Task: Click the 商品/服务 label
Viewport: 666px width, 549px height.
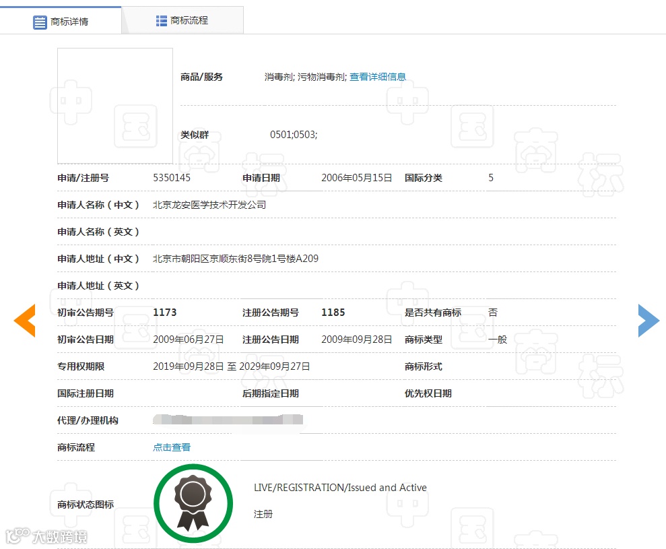Action: [x=201, y=77]
